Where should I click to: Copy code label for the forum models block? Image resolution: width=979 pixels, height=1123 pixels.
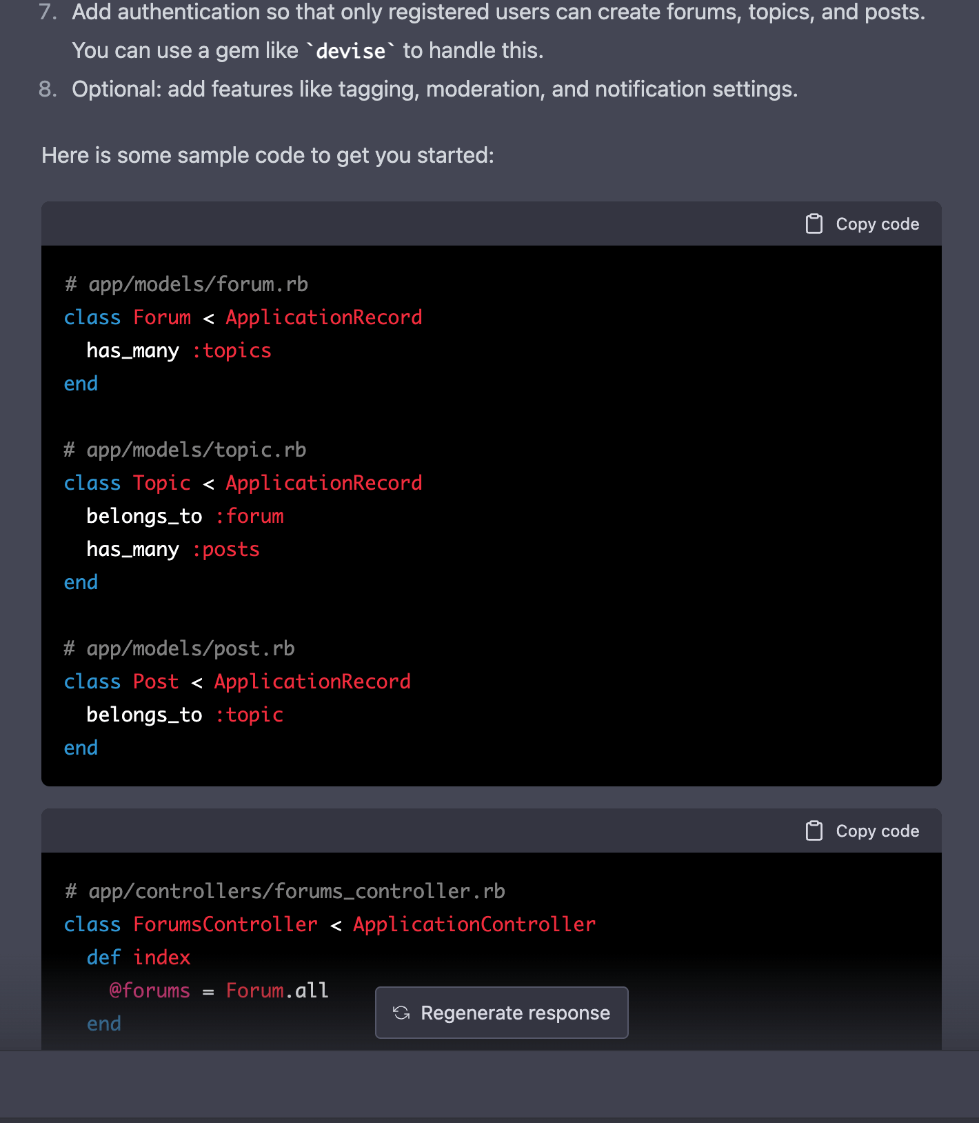click(877, 224)
